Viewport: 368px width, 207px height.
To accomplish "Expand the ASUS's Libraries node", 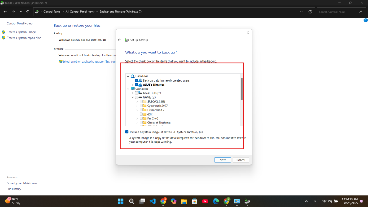I will point(132,84).
